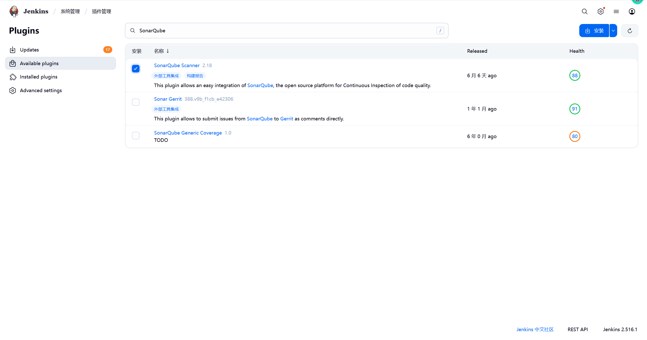This screenshot has width=647, height=340.
Task: Open the manage Jenkins gear icon
Action: pos(600,11)
